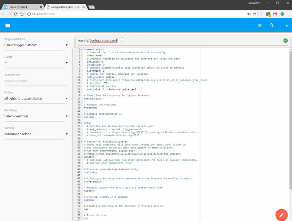The width and height of the screenshot is (292, 221).
Task: Click the 'discovery:' line
Action: click(91, 172)
